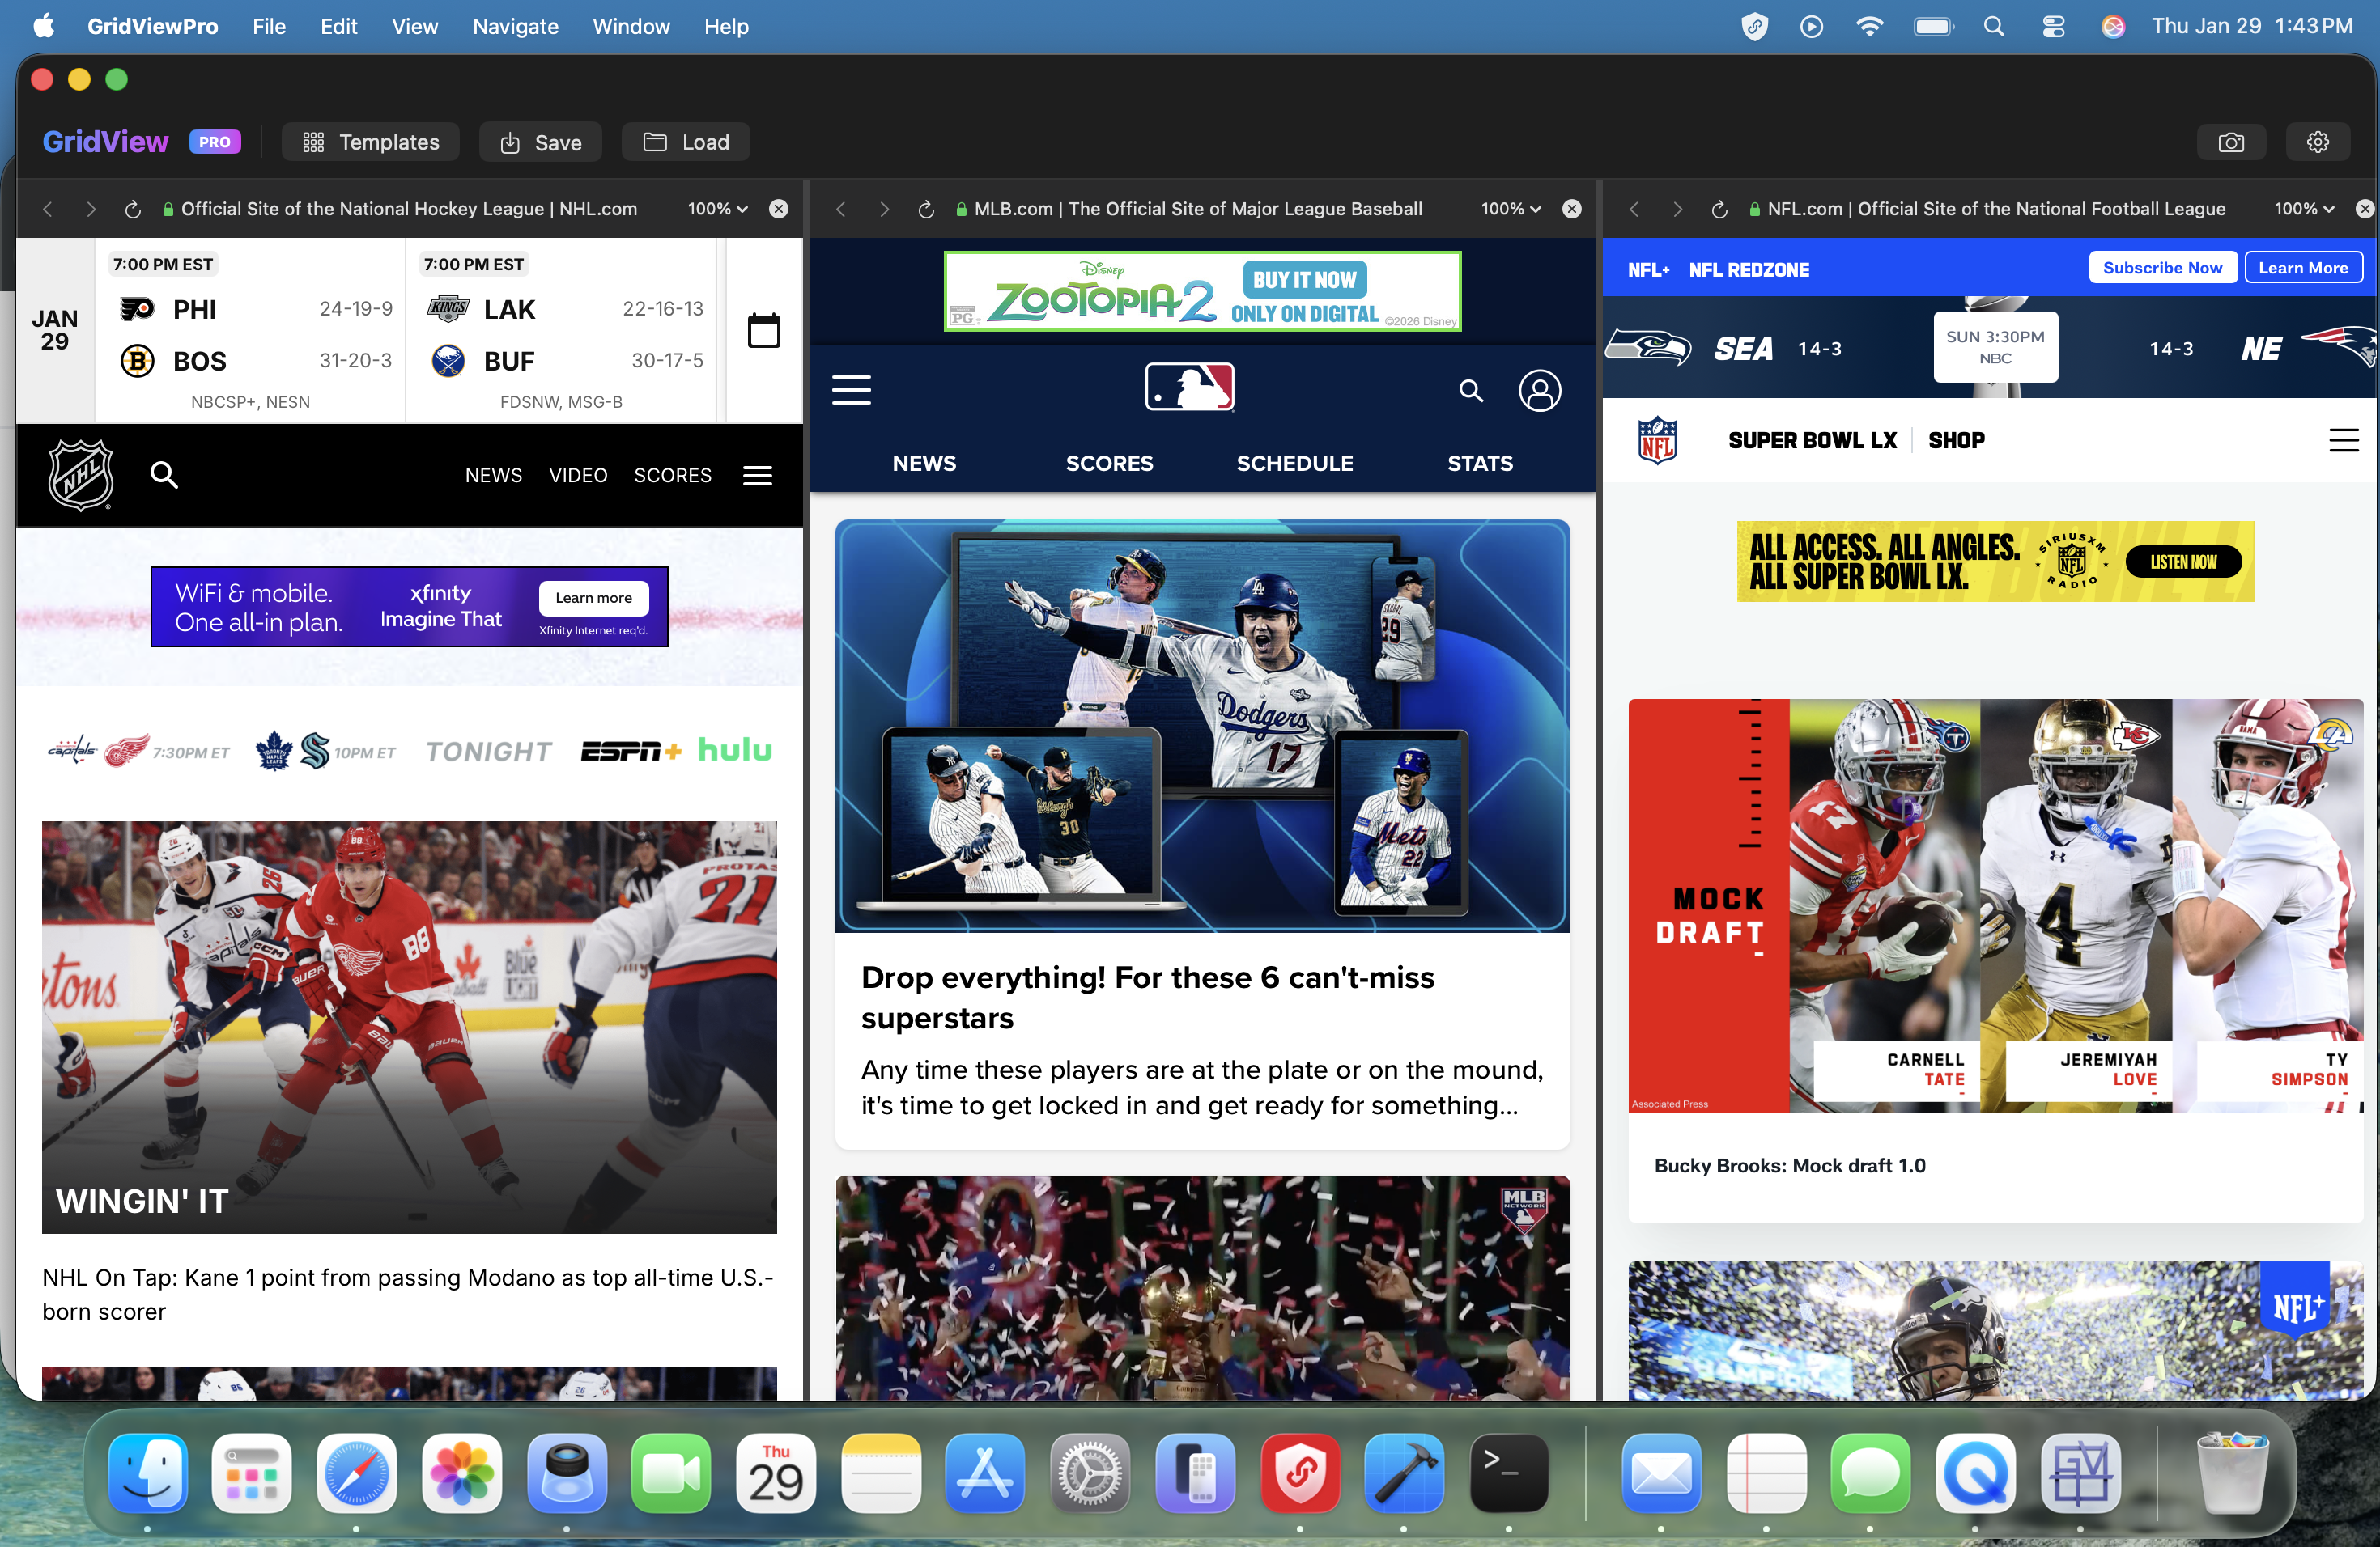Capture a screenshot with the camera icon
The width and height of the screenshot is (2380, 1547).
coord(2231,141)
